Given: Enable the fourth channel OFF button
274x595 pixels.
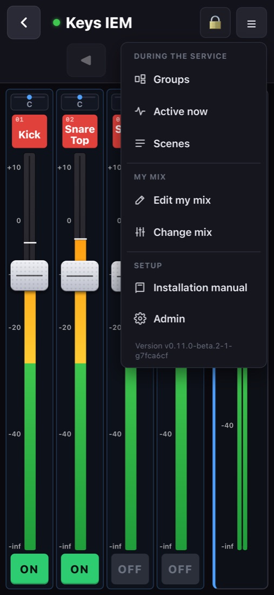Looking at the screenshot, I should coord(181,569).
